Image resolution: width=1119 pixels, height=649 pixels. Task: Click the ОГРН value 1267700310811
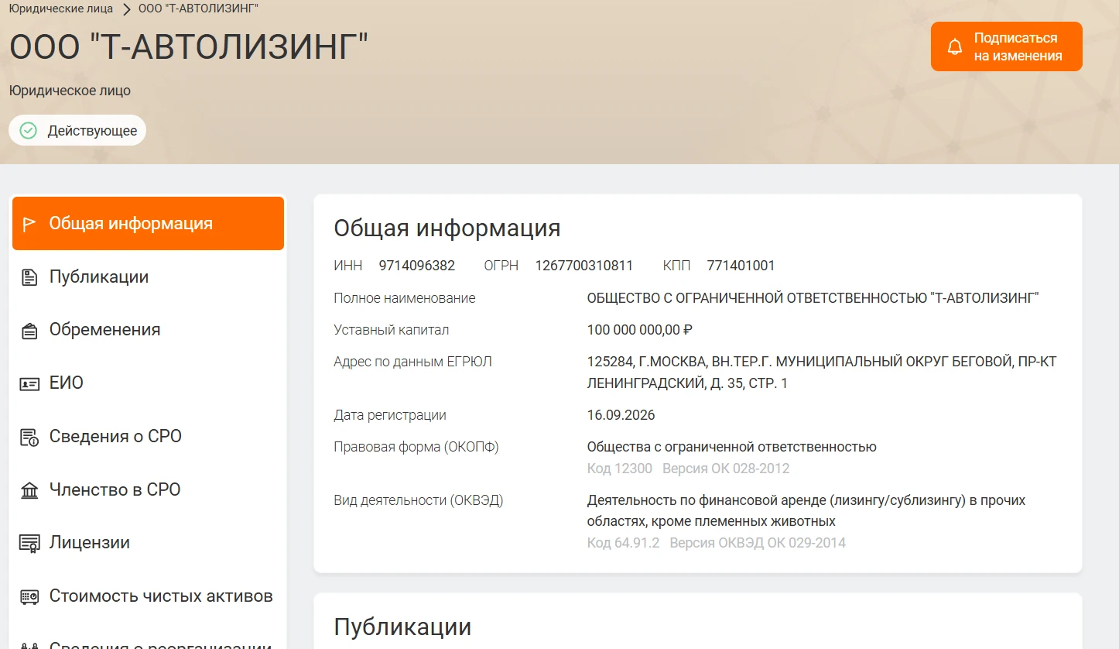584,266
